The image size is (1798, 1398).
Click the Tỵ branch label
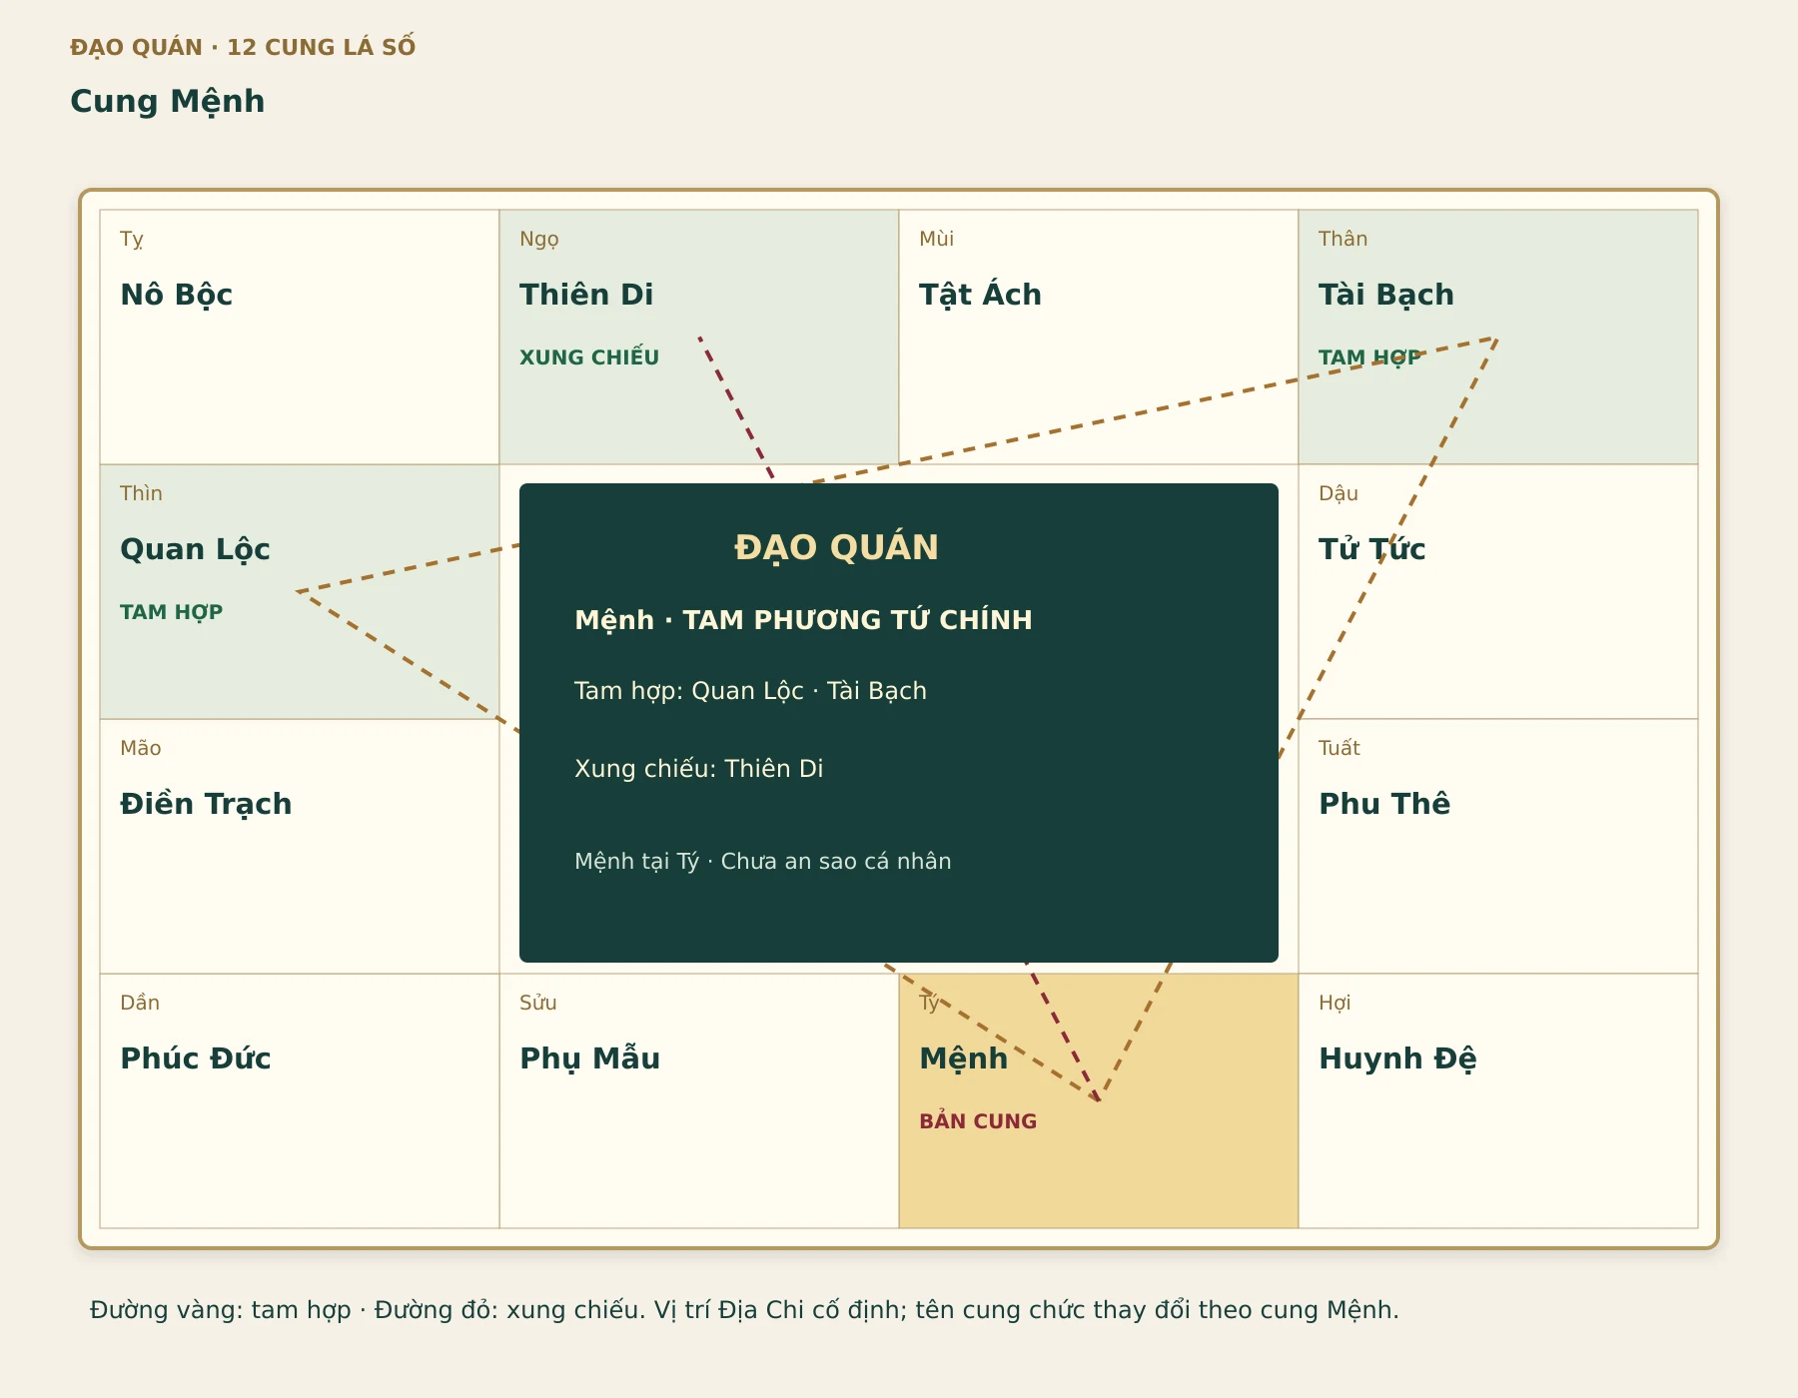click(132, 239)
